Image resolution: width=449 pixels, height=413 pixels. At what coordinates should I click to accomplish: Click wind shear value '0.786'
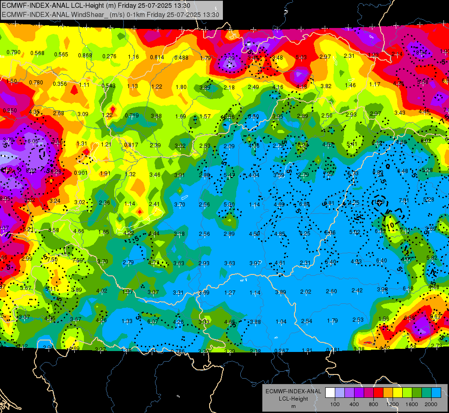[x=178, y=352]
